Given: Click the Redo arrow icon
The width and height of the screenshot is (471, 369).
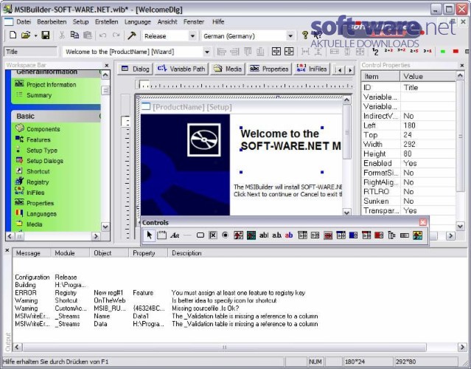Looking at the screenshot, I should [x=116, y=35].
